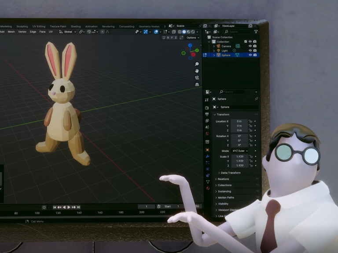Toggle camera view icon in viewport
The height and width of the screenshot is (253, 338).
click(x=197, y=78)
